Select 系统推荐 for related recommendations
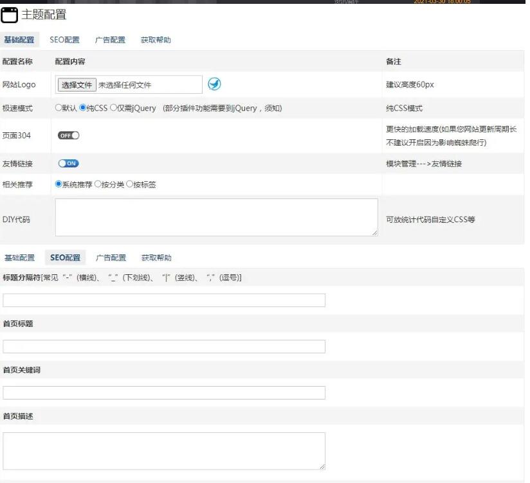The height and width of the screenshot is (483, 530). pyautogui.click(x=59, y=184)
